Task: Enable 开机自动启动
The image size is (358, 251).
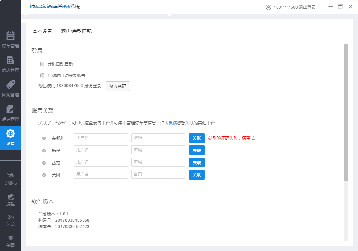Action: (42, 64)
